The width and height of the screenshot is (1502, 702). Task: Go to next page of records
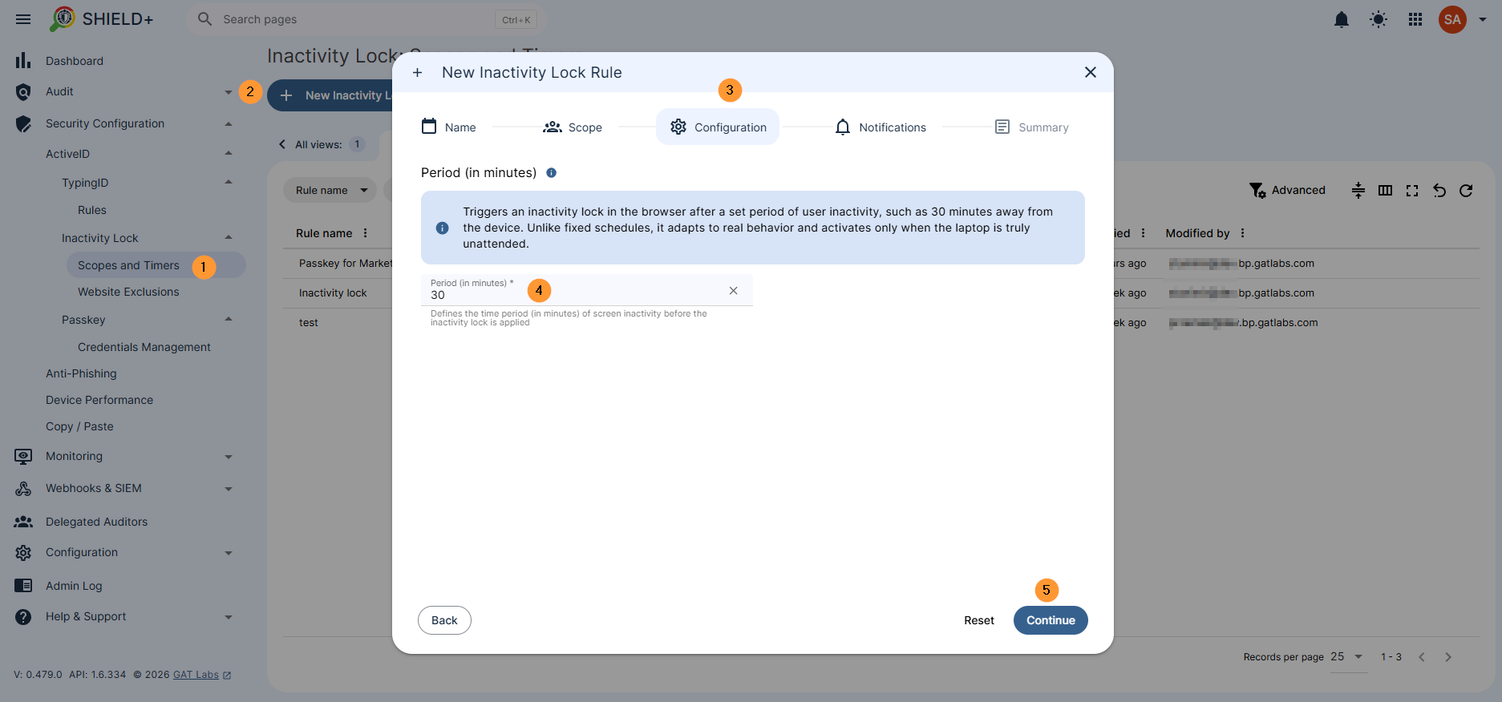click(1447, 656)
